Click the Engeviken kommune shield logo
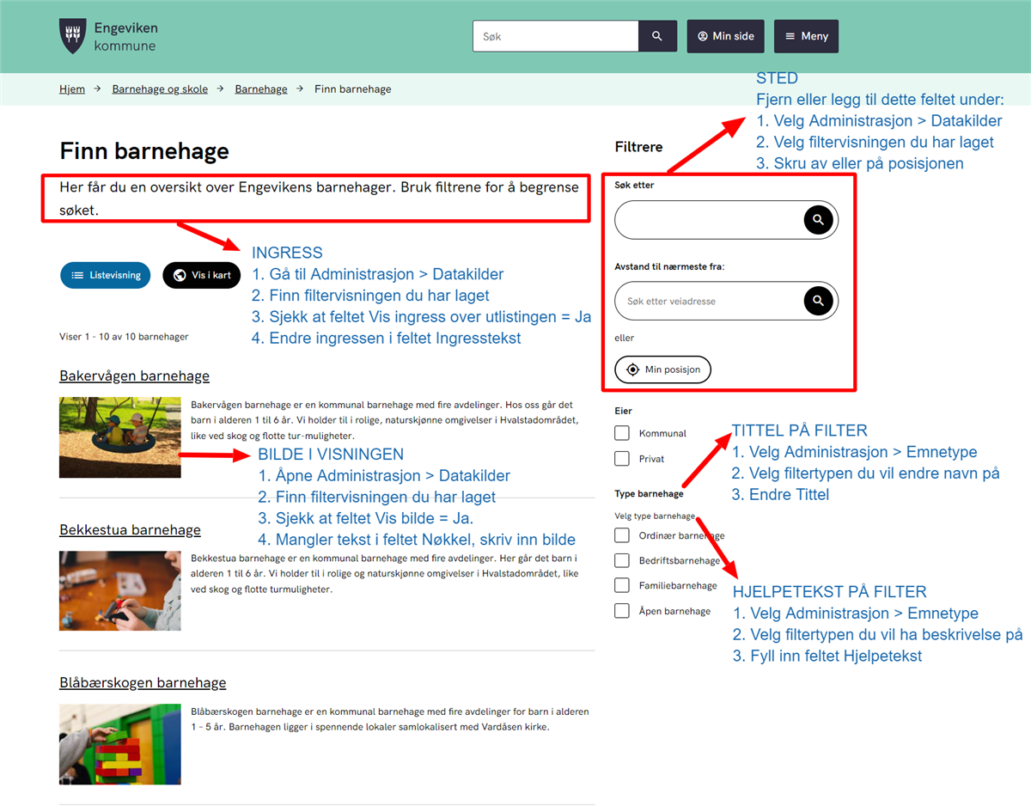This screenshot has height=806, width=1031. click(72, 36)
